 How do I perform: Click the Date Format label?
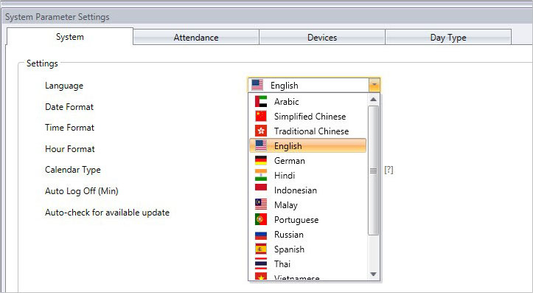(69, 107)
